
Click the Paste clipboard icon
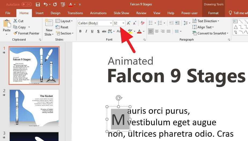(7, 23)
